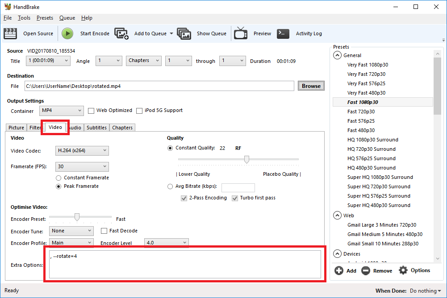
Task: Select the Constant Framerate radio button
Action: pos(59,178)
